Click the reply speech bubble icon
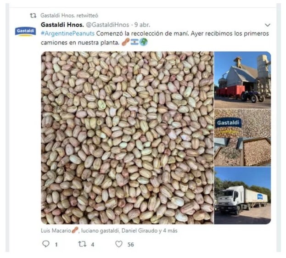286x258 pixels. tap(46, 244)
